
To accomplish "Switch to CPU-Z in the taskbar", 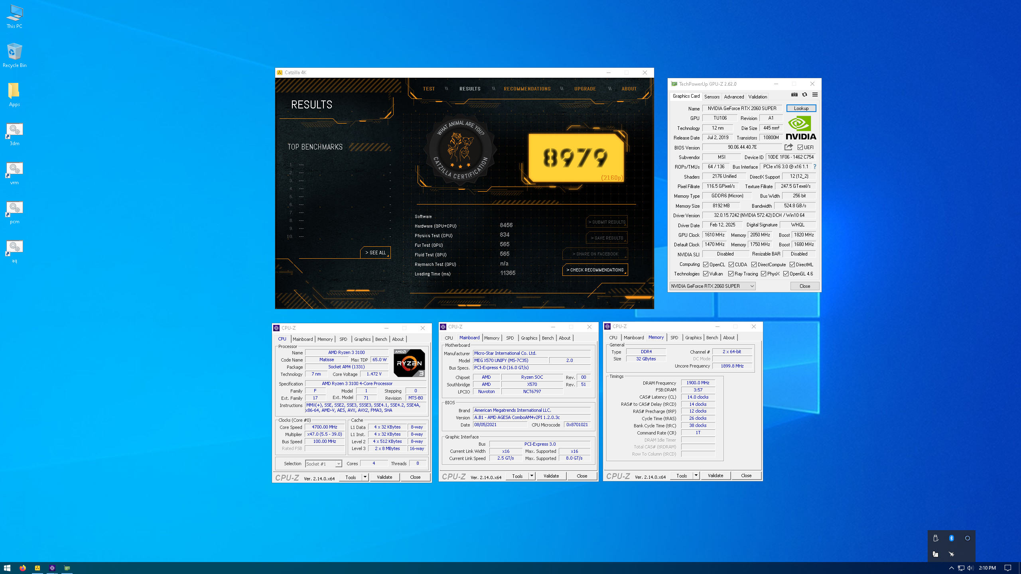I will tap(52, 568).
